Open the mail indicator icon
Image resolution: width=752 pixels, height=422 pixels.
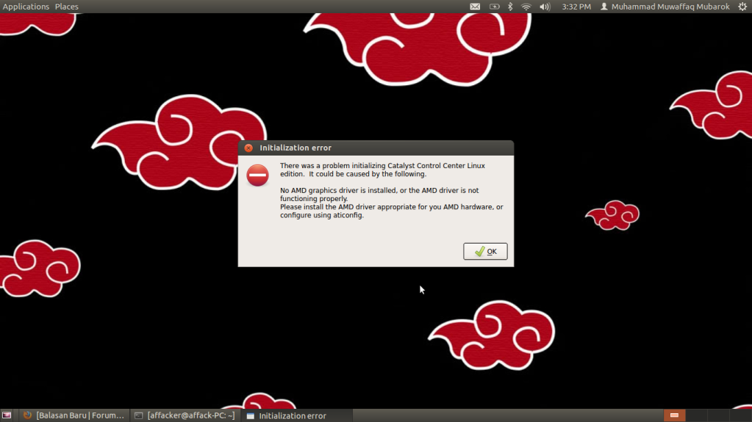(x=475, y=7)
